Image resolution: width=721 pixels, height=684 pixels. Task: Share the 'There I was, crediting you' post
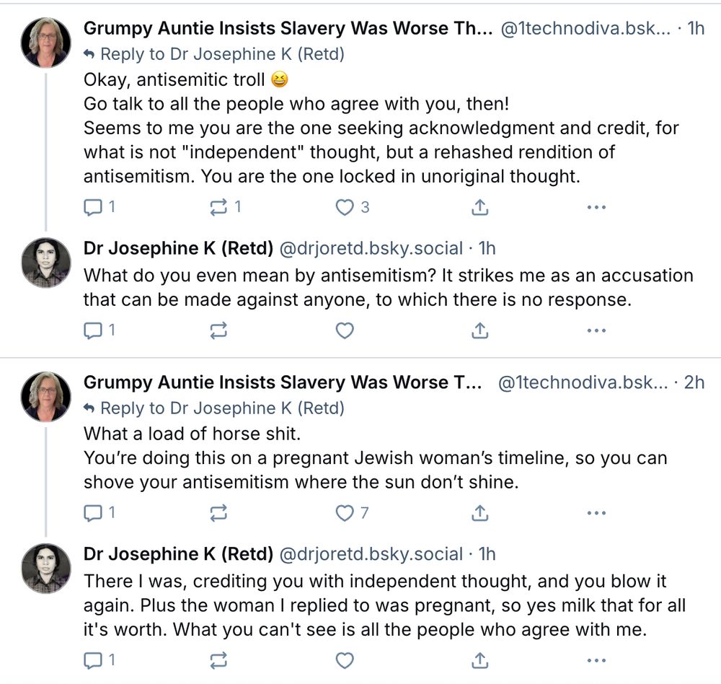pos(479,660)
